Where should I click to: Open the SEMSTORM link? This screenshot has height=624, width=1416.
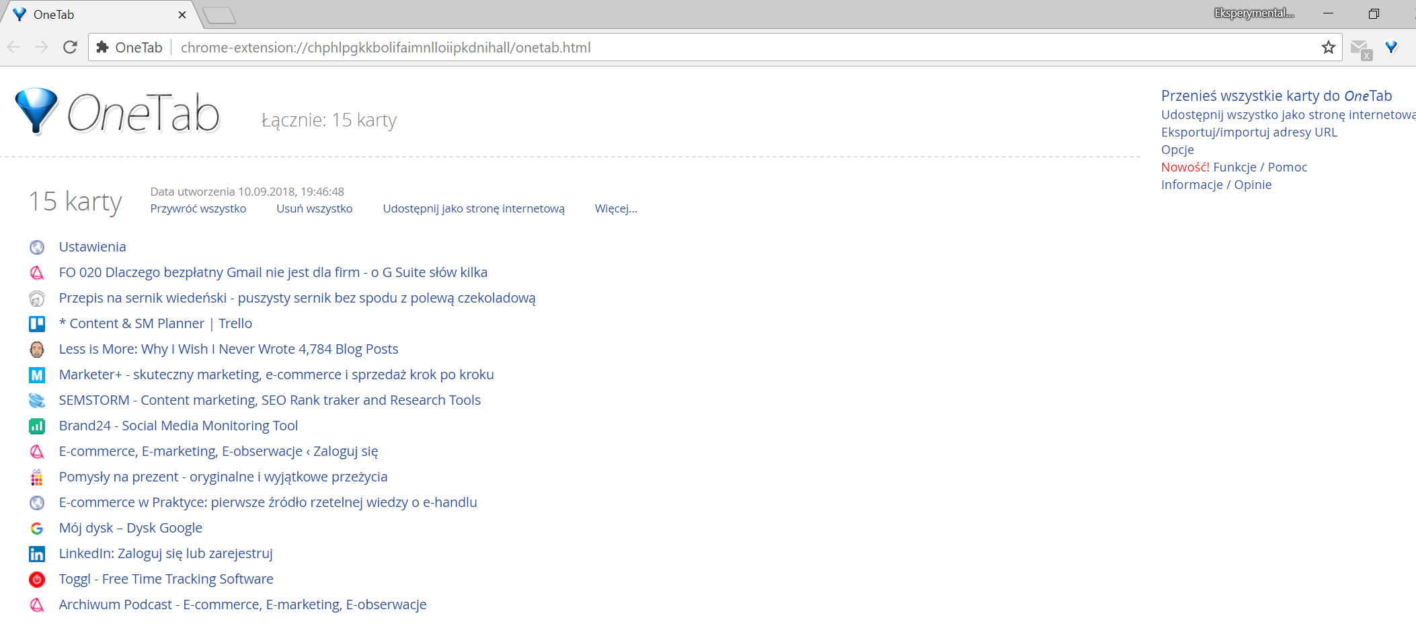(270, 400)
